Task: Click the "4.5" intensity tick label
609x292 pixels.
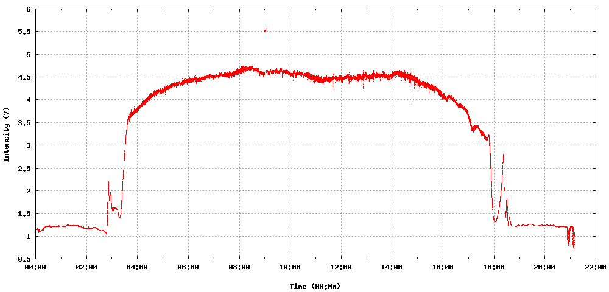Action: coord(25,77)
